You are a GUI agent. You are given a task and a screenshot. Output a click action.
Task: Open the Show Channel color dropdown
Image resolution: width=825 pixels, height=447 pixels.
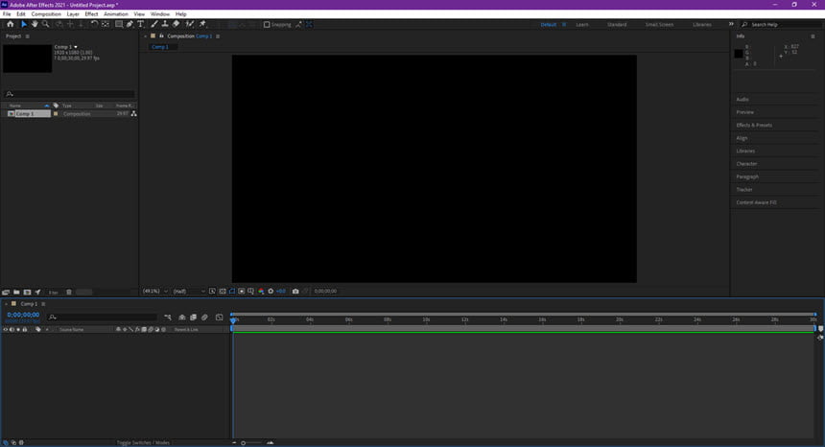click(x=261, y=291)
